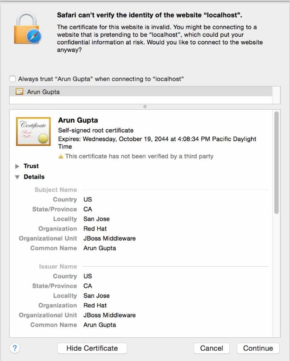The image size is (290, 361).
Task: Click Continue to connect anyway
Action: point(258,348)
